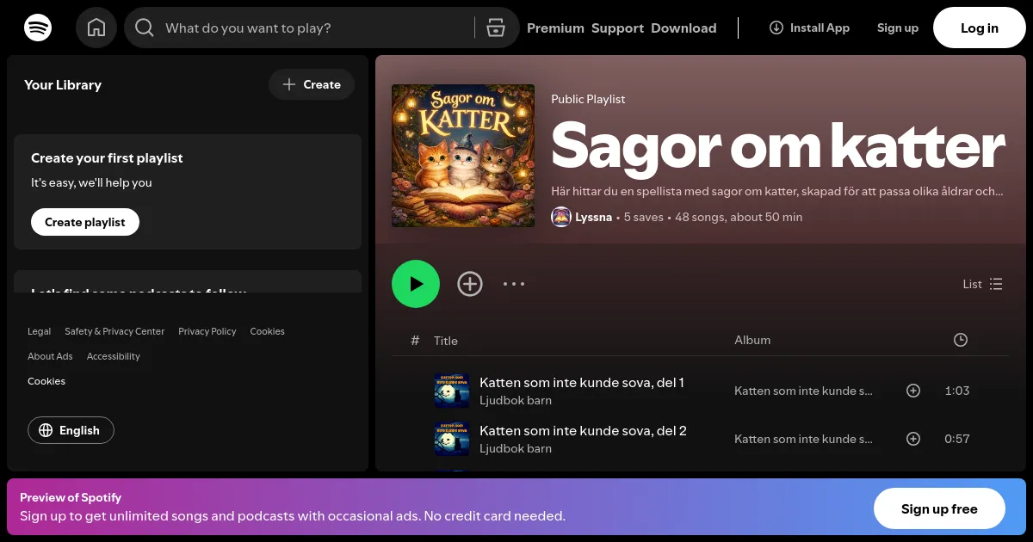1033x542 pixels.
Task: Click the Install App download icon
Action: pos(776,28)
